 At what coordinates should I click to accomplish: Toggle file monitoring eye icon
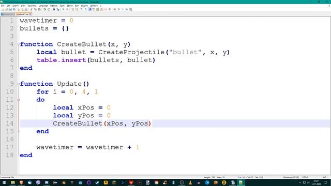click(x=110, y=9)
